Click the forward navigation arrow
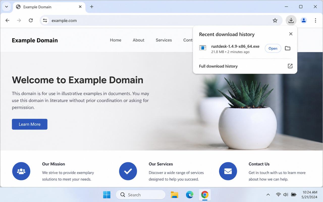This screenshot has width=323, height=202. 19,20
